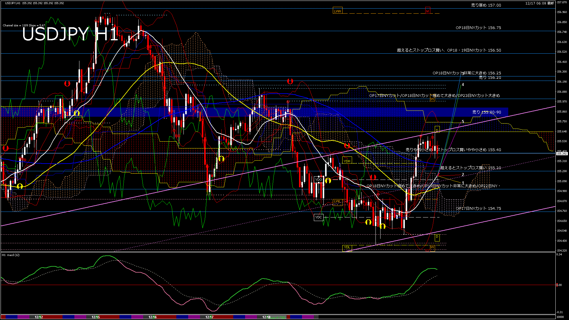This screenshot has height=320, width=569.
Task: Click the OP17日NYカット 154.75 text label
Action: 478,209
